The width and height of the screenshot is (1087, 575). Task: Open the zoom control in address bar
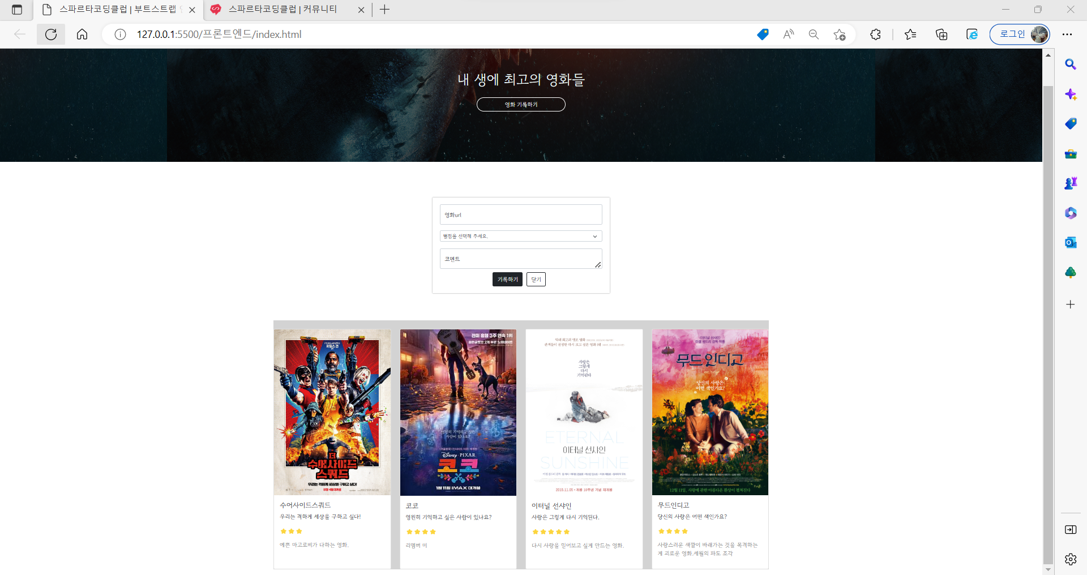coord(814,35)
